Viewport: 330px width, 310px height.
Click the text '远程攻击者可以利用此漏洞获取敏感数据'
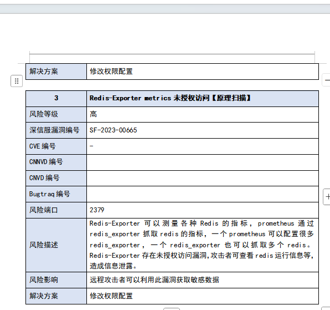[x=154, y=280]
